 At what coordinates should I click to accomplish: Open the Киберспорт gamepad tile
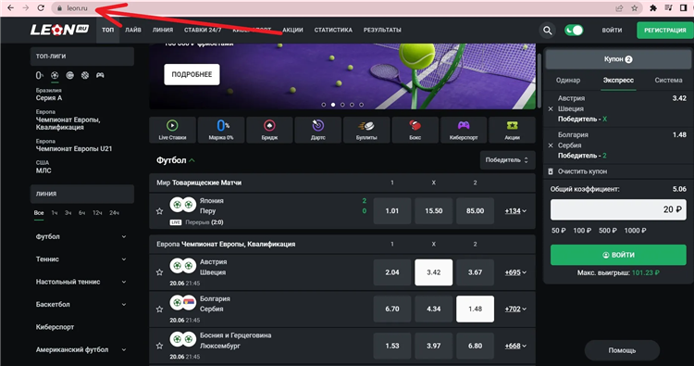(464, 130)
